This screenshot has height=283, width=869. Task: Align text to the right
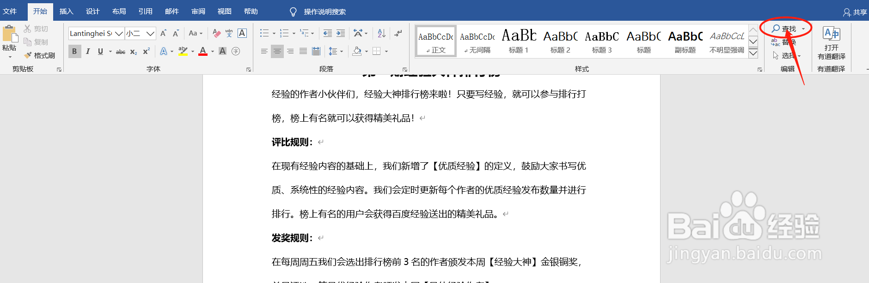click(290, 51)
